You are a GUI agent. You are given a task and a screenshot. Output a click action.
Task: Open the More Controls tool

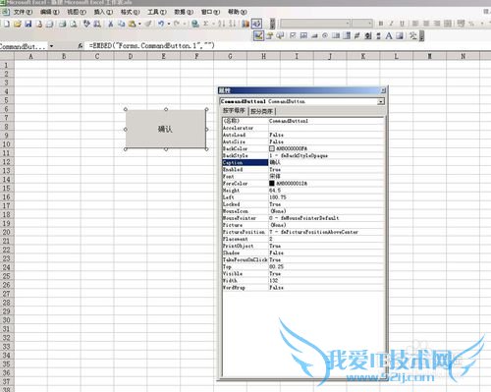413,35
